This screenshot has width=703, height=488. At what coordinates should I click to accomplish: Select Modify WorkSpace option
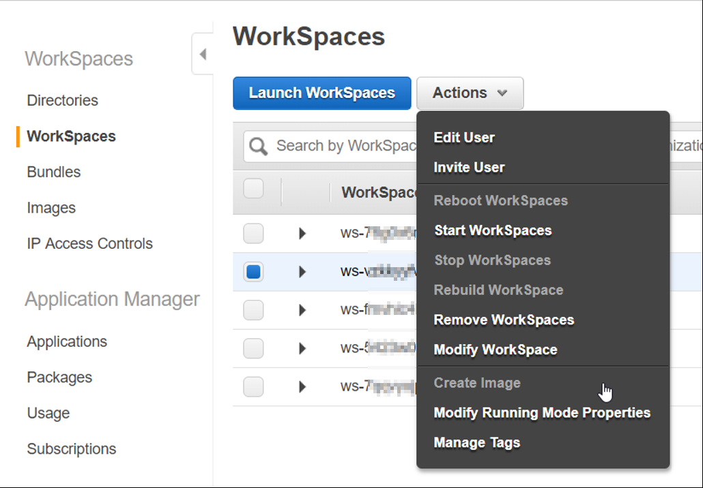click(495, 350)
